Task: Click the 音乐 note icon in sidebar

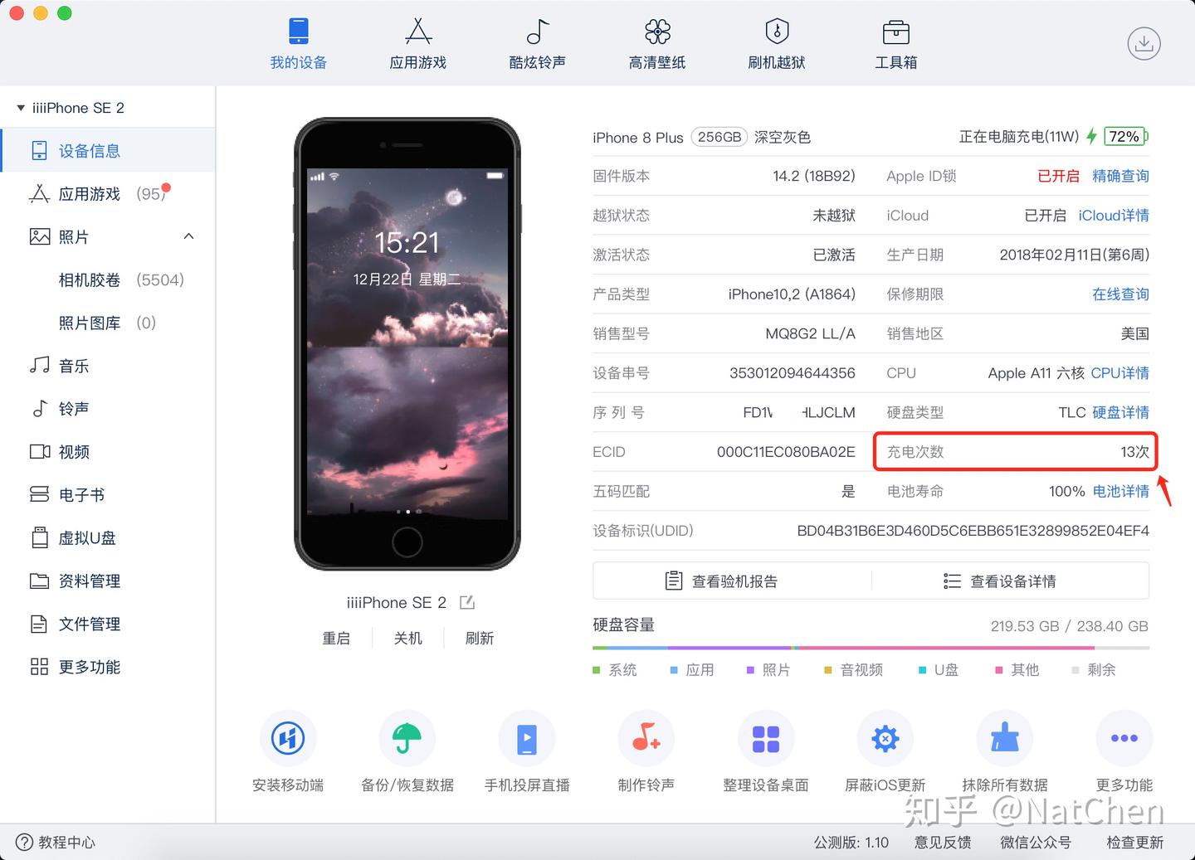Action: coord(39,366)
